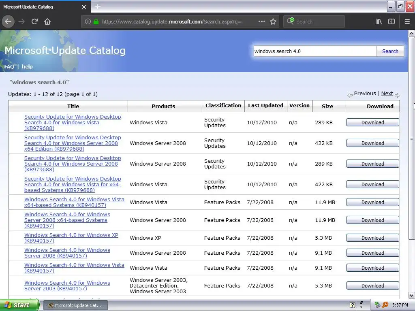
Task: Go back with the browser back arrow
Action: (8, 21)
